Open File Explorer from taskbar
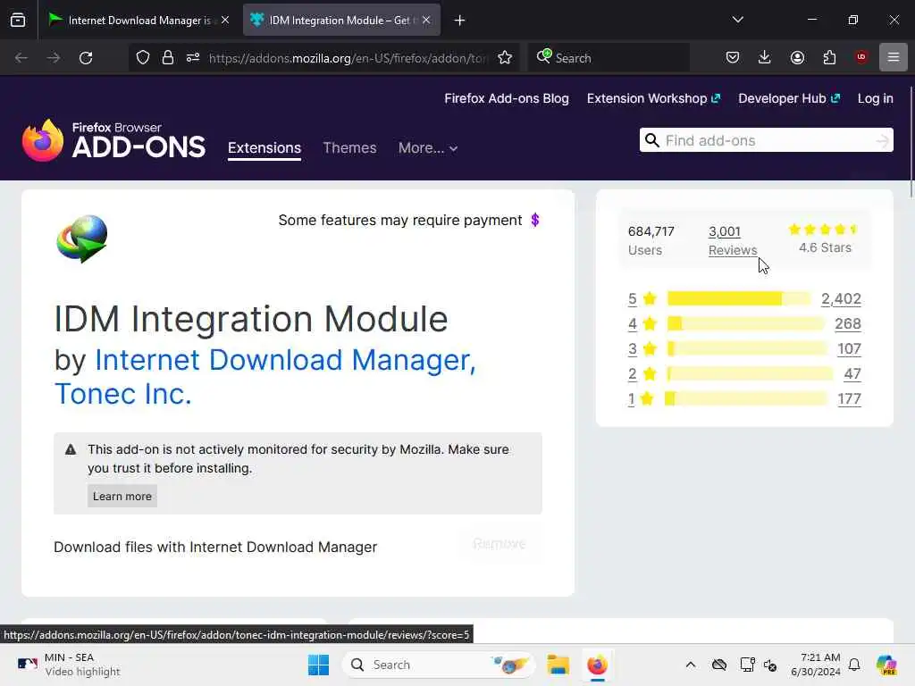915x686 pixels. (558, 665)
